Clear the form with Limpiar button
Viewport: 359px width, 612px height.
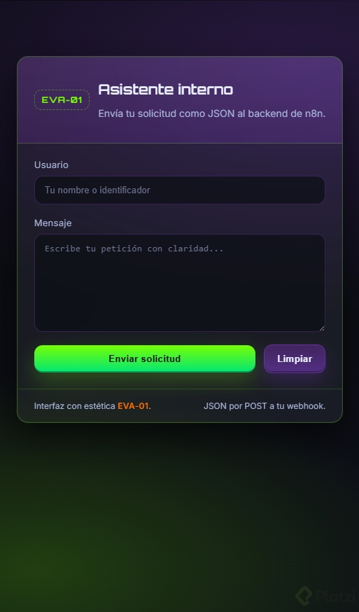[295, 359]
